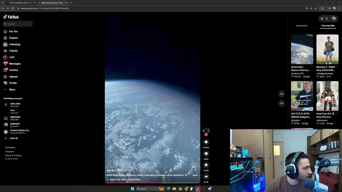This screenshot has height=192, width=342.
Task: Expand caption with more link
Action: (195, 175)
